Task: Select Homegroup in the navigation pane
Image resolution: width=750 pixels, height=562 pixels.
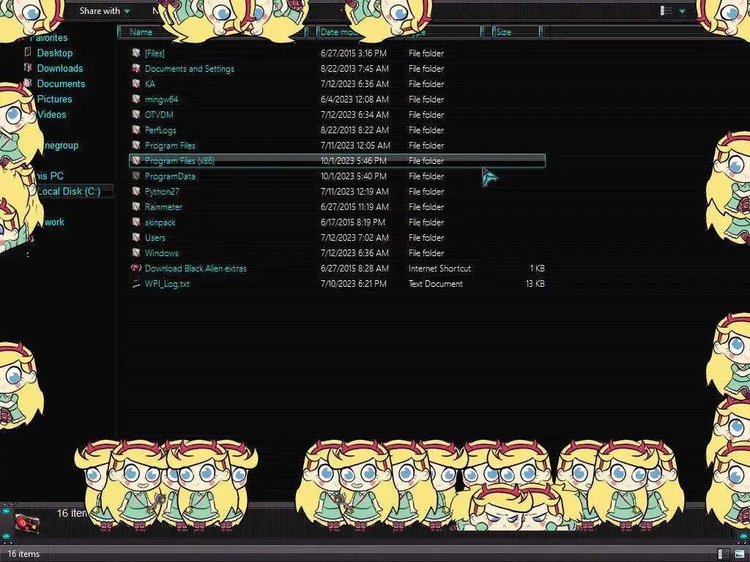Action: (62, 146)
